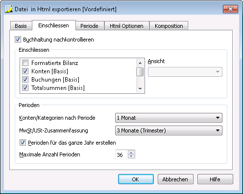Uncheck Konten [Basis] in the list
Image resolution: width=243 pixels, height=194 pixels.
(25, 71)
